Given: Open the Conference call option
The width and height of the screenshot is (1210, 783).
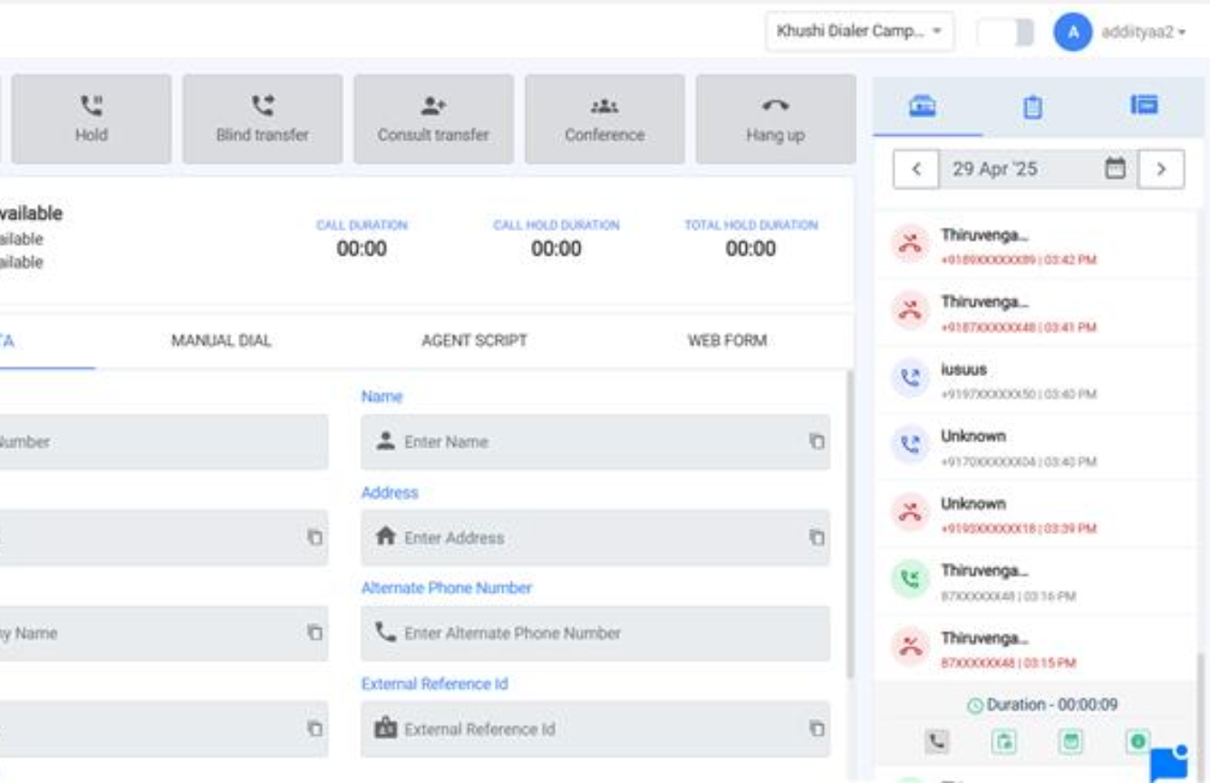Looking at the screenshot, I should [x=605, y=120].
